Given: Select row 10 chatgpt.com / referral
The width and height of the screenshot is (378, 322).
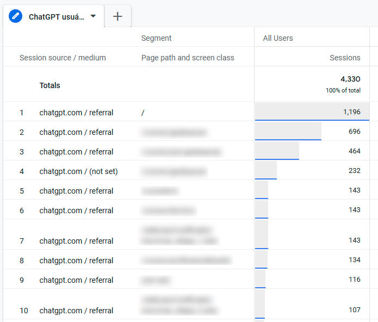Looking at the screenshot, I should pos(76,311).
